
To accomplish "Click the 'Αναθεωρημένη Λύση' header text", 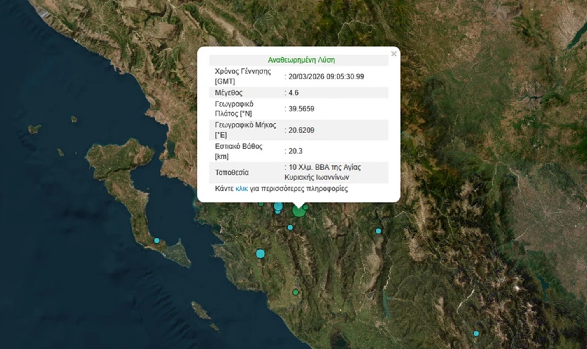I will 301,60.
